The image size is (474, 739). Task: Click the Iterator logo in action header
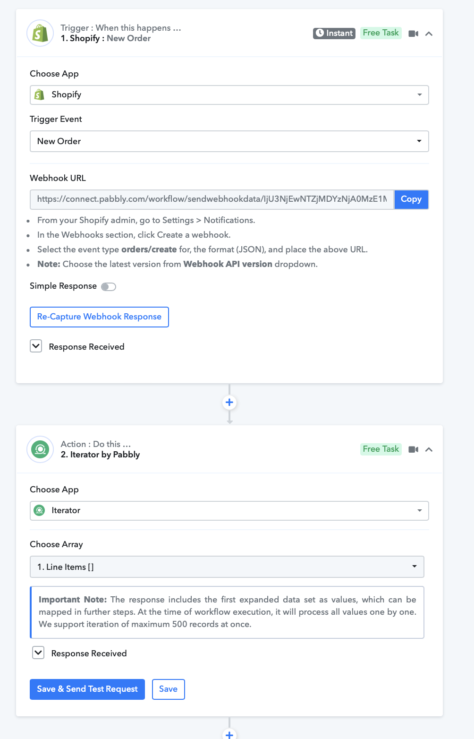point(40,449)
